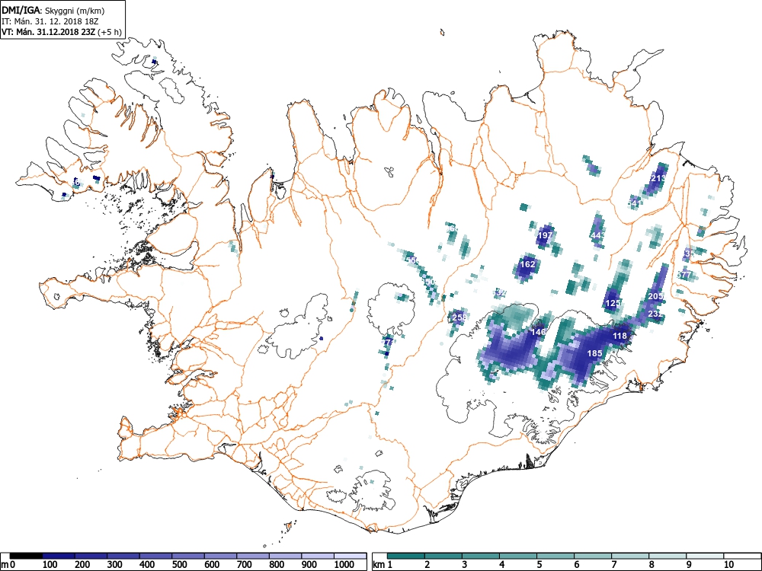Click the faint 8–9 km legend swatch
The width and height of the screenshot is (762, 571).
668,556
